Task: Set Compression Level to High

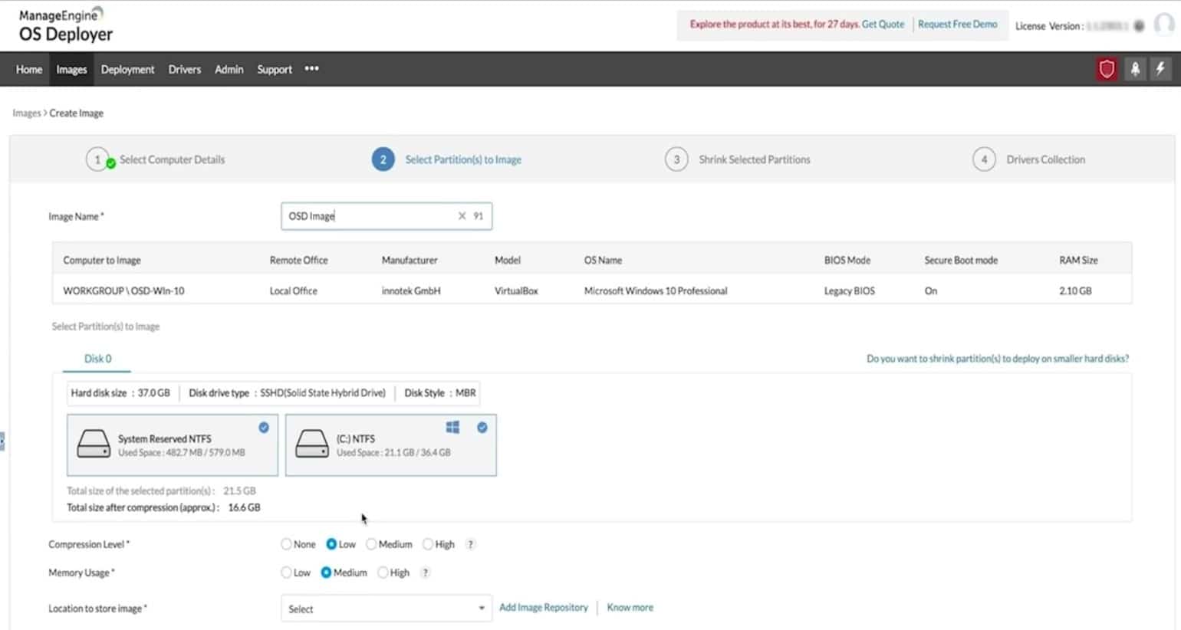Action: point(428,544)
